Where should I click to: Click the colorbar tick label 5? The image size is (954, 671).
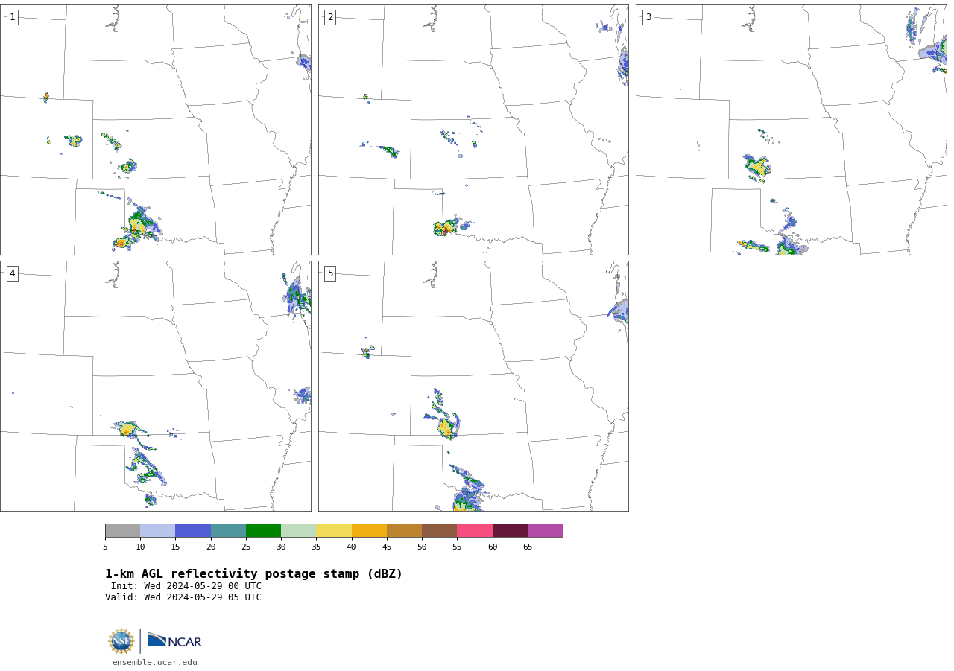[x=105, y=547]
